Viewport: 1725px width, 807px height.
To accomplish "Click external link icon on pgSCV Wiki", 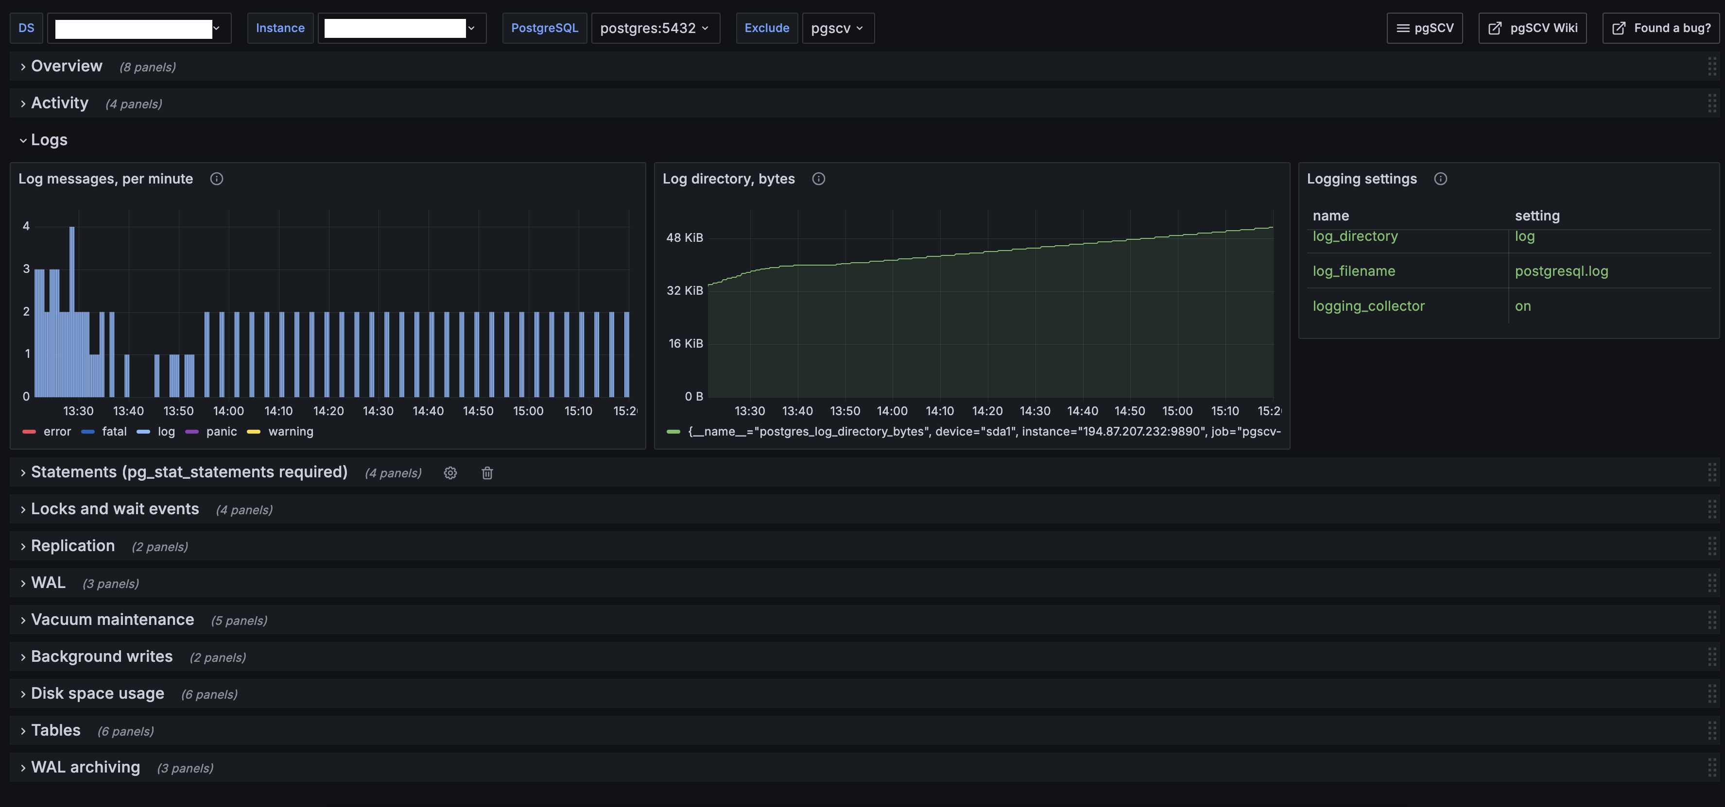I will pyautogui.click(x=1494, y=28).
